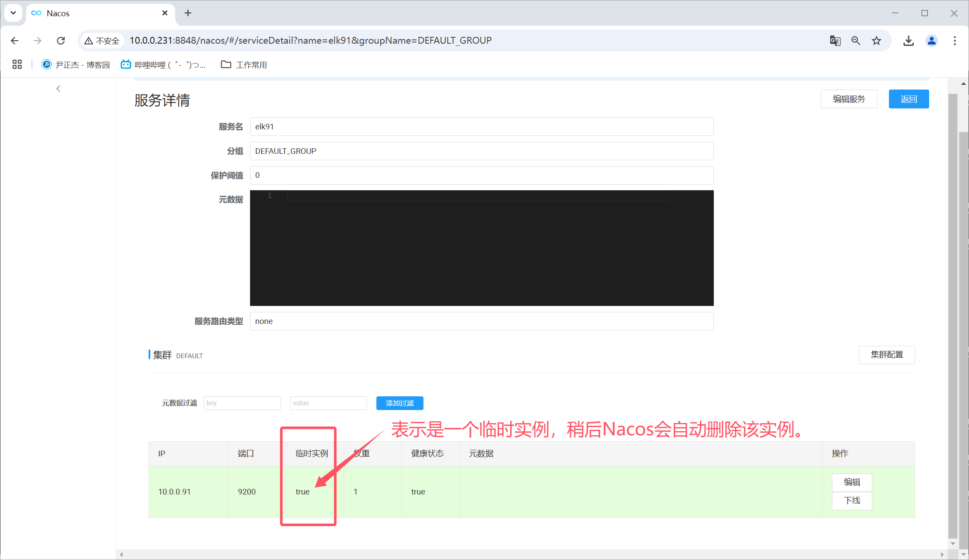Screen dimensions: 969x560
Task: Click the browser back arrow
Action: 15,41
